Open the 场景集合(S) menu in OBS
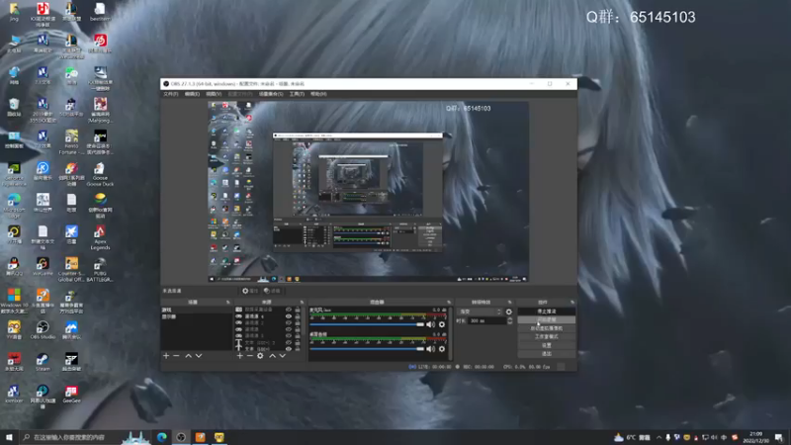 [271, 94]
